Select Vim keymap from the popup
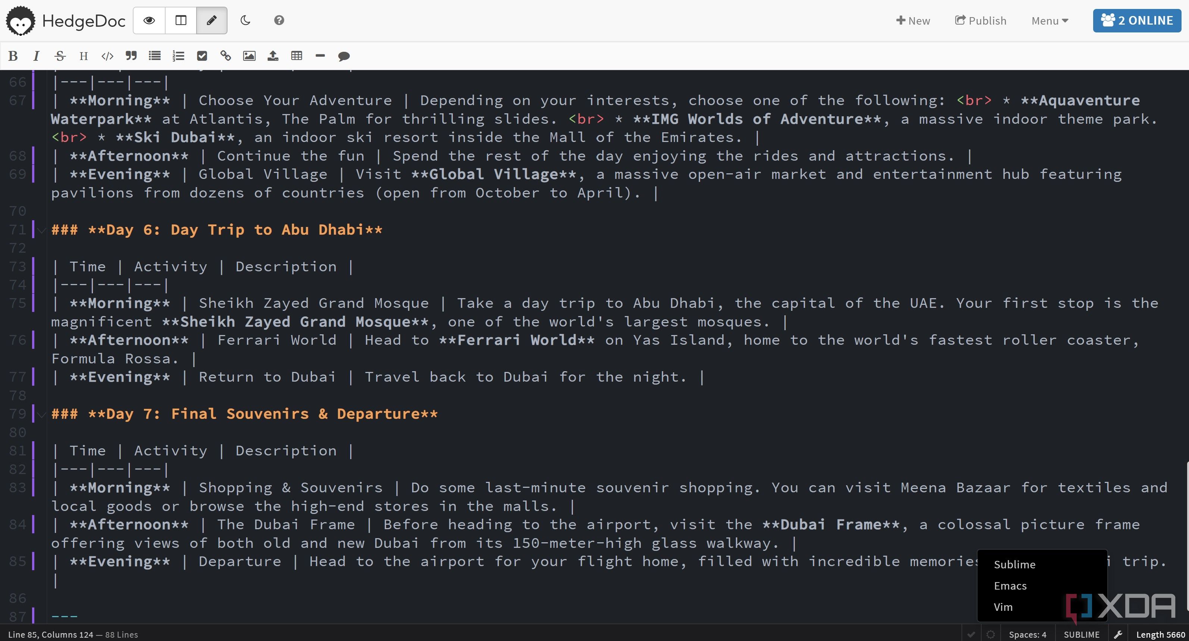The width and height of the screenshot is (1189, 641). [x=1042, y=607]
